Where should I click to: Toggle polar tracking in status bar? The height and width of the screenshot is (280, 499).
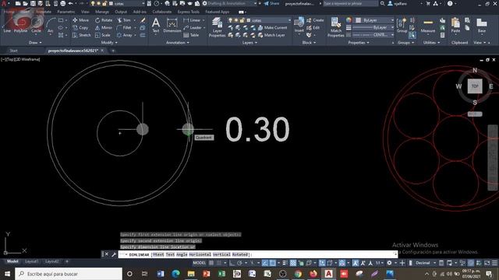(x=239, y=263)
